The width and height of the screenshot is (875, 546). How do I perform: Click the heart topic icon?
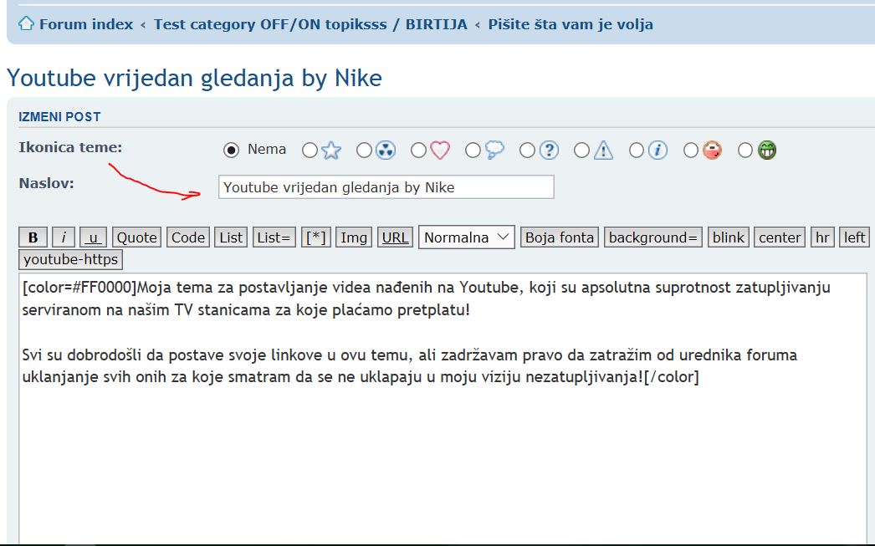pyautogui.click(x=440, y=151)
